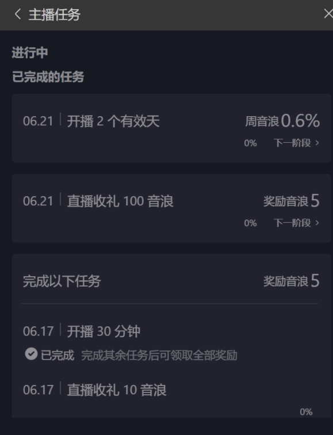Click the 0% progress on 直播收礼 100 音浪
333x435 pixels.
click(250, 223)
